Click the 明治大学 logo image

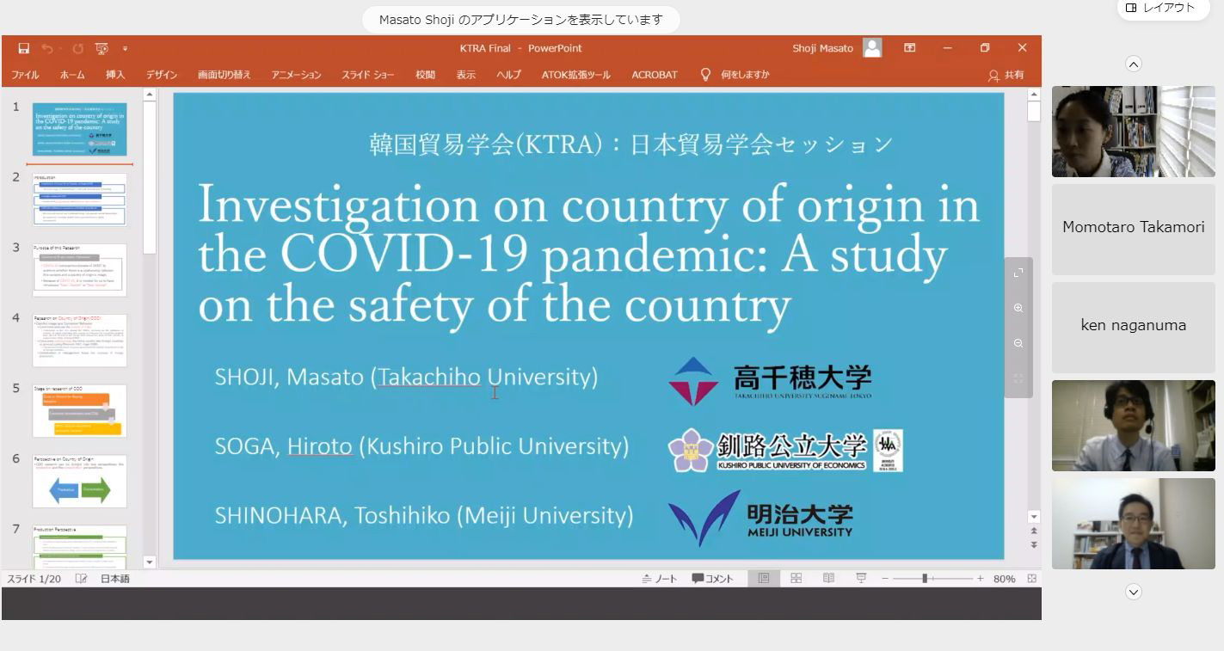[x=761, y=517]
